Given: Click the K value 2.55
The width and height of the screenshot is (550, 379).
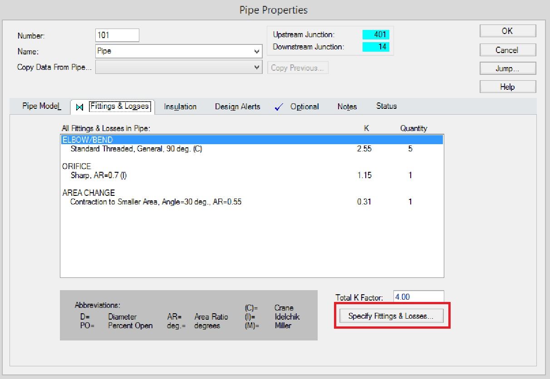Looking at the screenshot, I should 364,149.
